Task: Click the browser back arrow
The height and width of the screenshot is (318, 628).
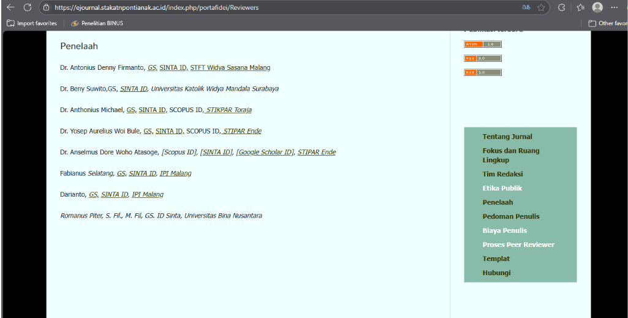Action: pyautogui.click(x=10, y=7)
